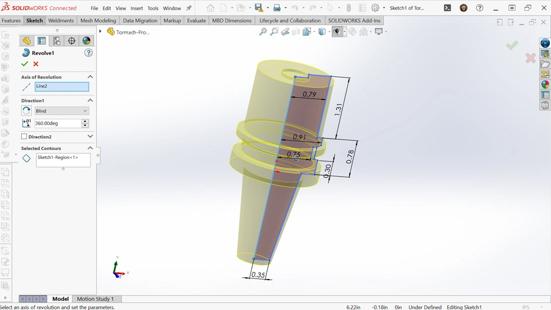Pin the menu bar with pushpin icon

[x=189, y=7]
